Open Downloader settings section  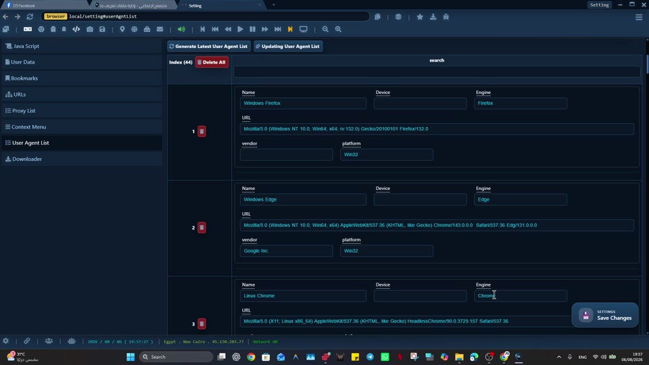(82, 159)
